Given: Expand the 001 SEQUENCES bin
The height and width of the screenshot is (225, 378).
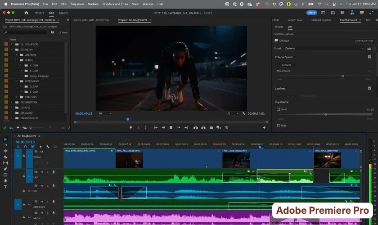Looking at the screenshot, I should point(12,45).
